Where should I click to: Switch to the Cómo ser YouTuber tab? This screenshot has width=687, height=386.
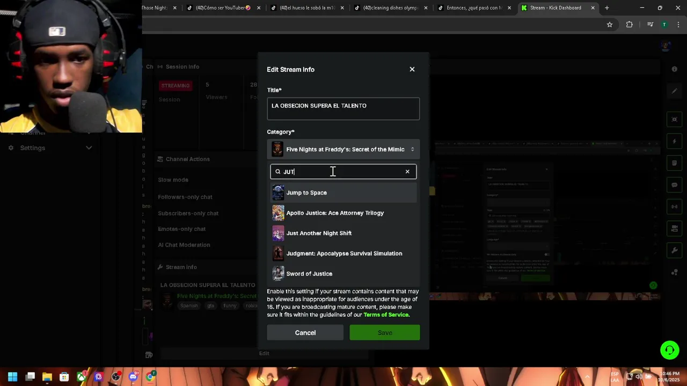(223, 8)
